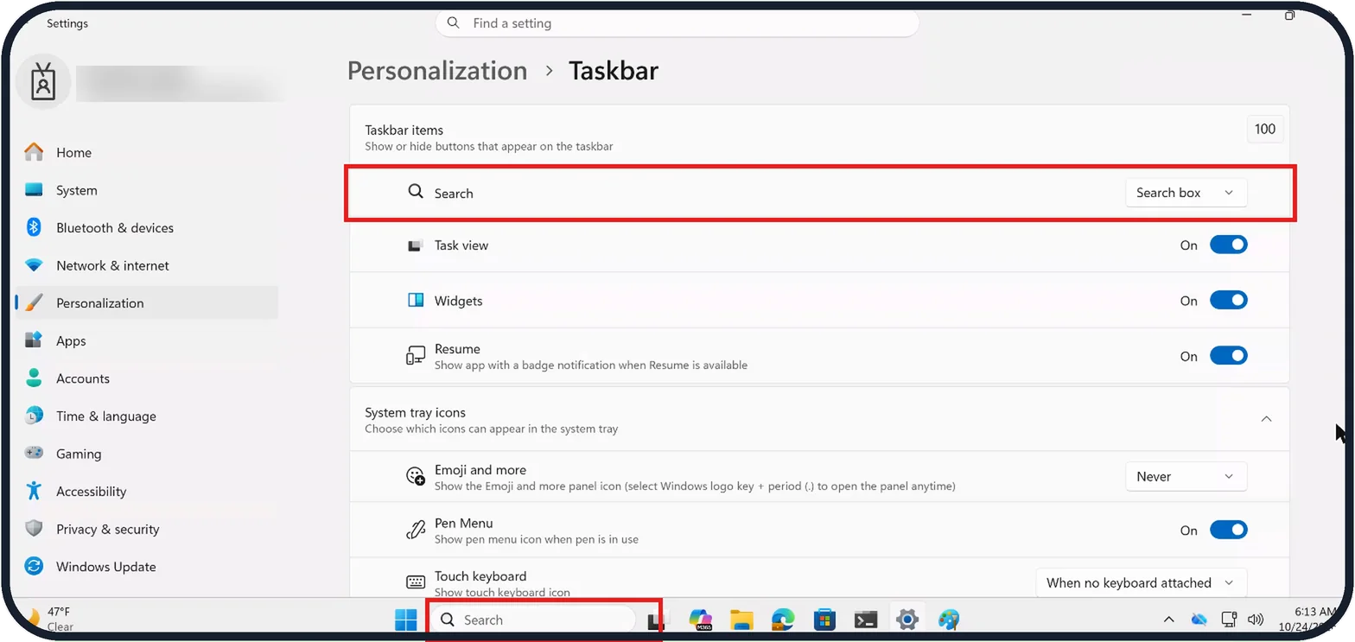Turn off Task view taskbar button

coord(1228,245)
